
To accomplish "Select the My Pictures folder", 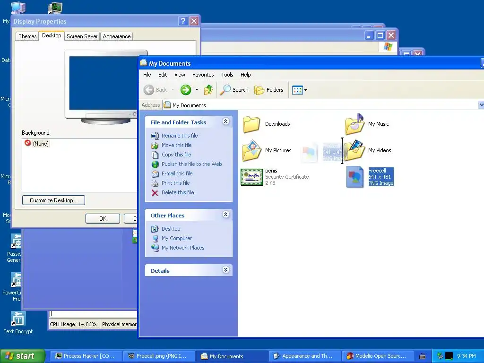I will pos(267,150).
